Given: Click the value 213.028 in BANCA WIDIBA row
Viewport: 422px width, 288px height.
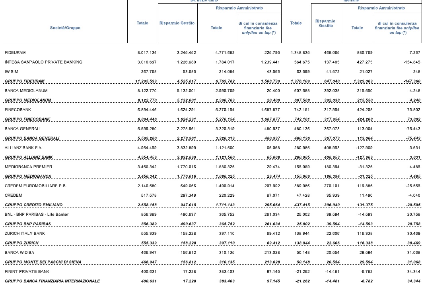Looking at the screenshot, I should tap(272, 253).
